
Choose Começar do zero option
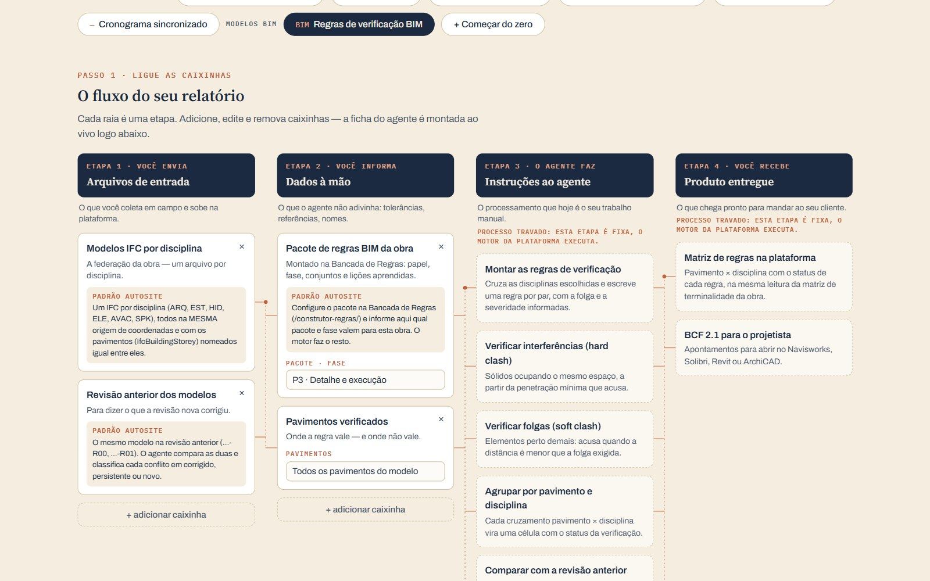(493, 24)
